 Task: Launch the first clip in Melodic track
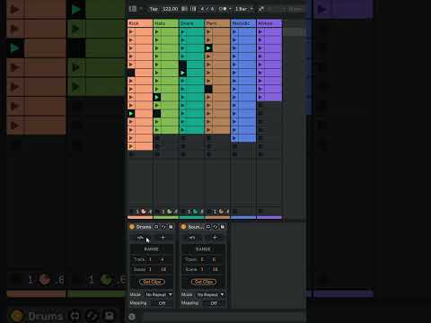point(234,31)
